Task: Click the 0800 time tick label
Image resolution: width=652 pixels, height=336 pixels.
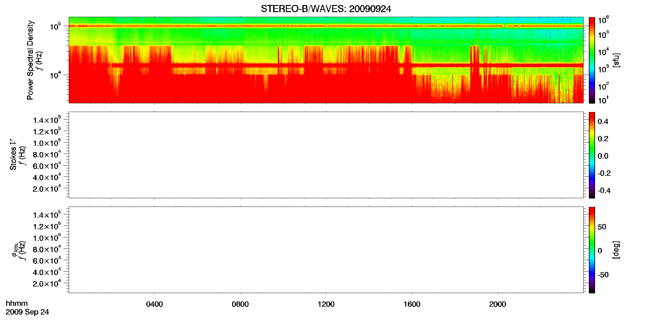Action: (x=240, y=304)
